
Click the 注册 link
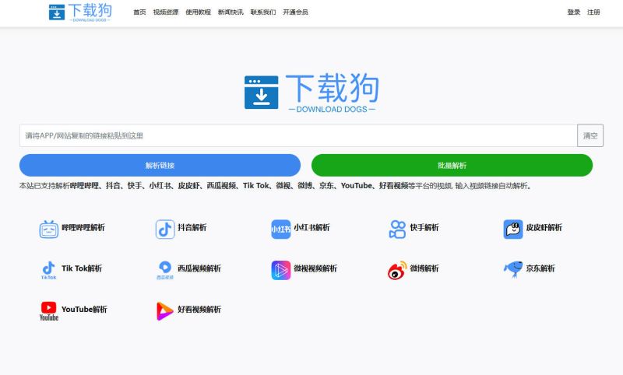click(593, 12)
